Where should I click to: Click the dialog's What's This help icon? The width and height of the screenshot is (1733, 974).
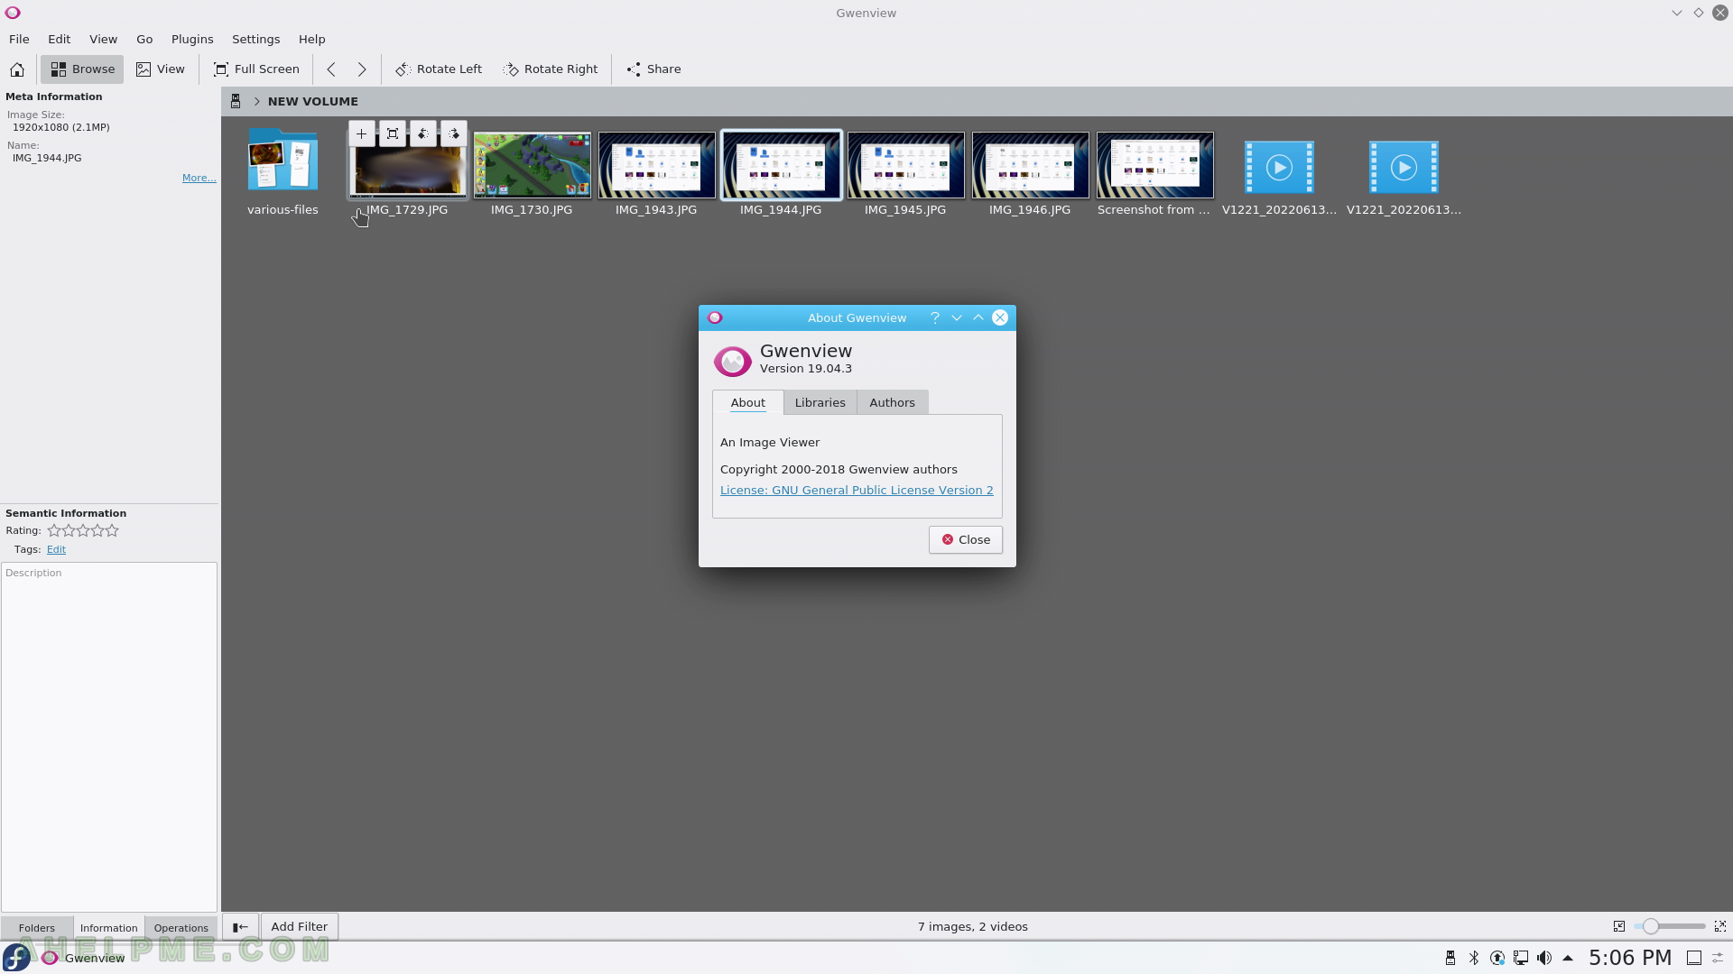coord(935,317)
